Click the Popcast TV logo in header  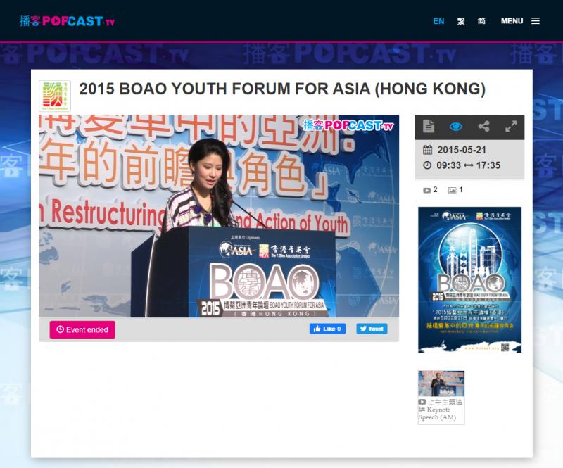click(67, 21)
